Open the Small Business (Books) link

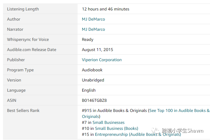(x=117, y=128)
